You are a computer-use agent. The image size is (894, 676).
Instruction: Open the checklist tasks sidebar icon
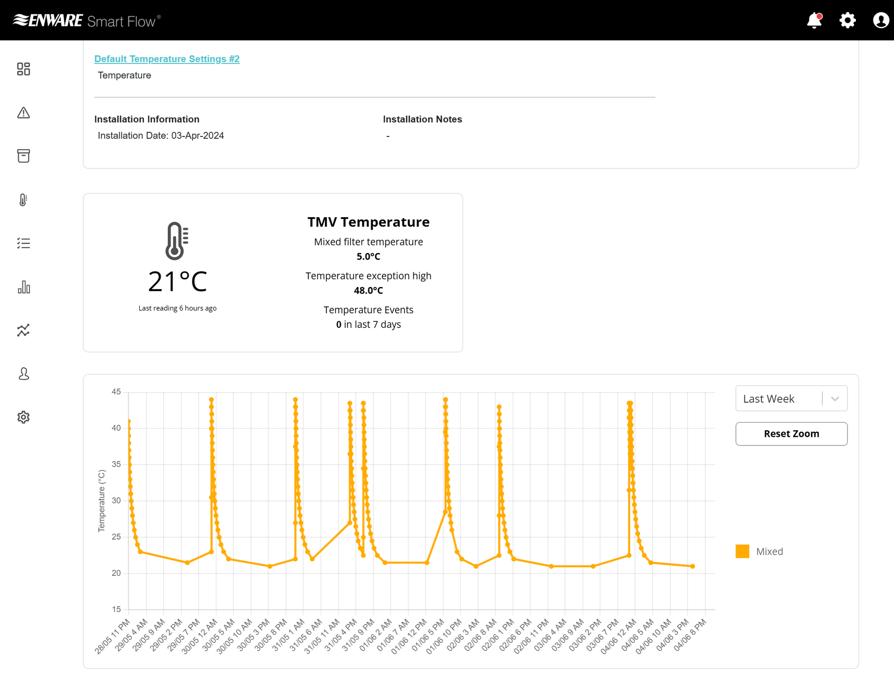pos(23,243)
